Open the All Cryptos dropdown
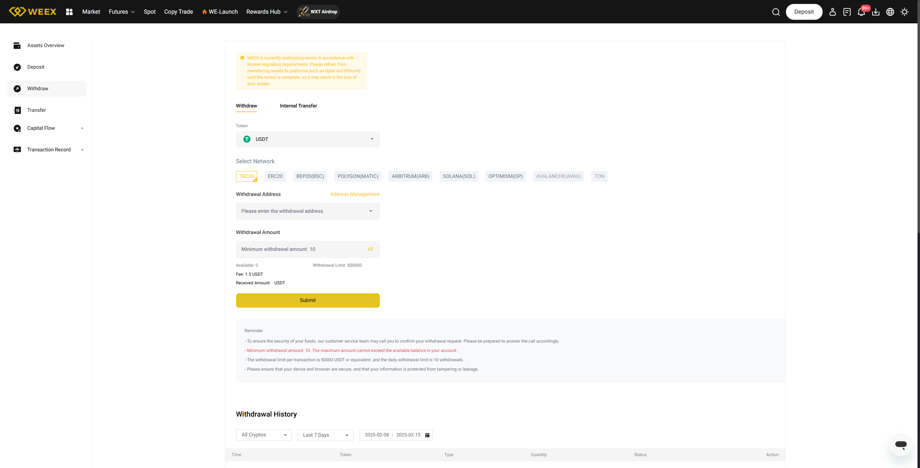The image size is (920, 468). point(263,435)
